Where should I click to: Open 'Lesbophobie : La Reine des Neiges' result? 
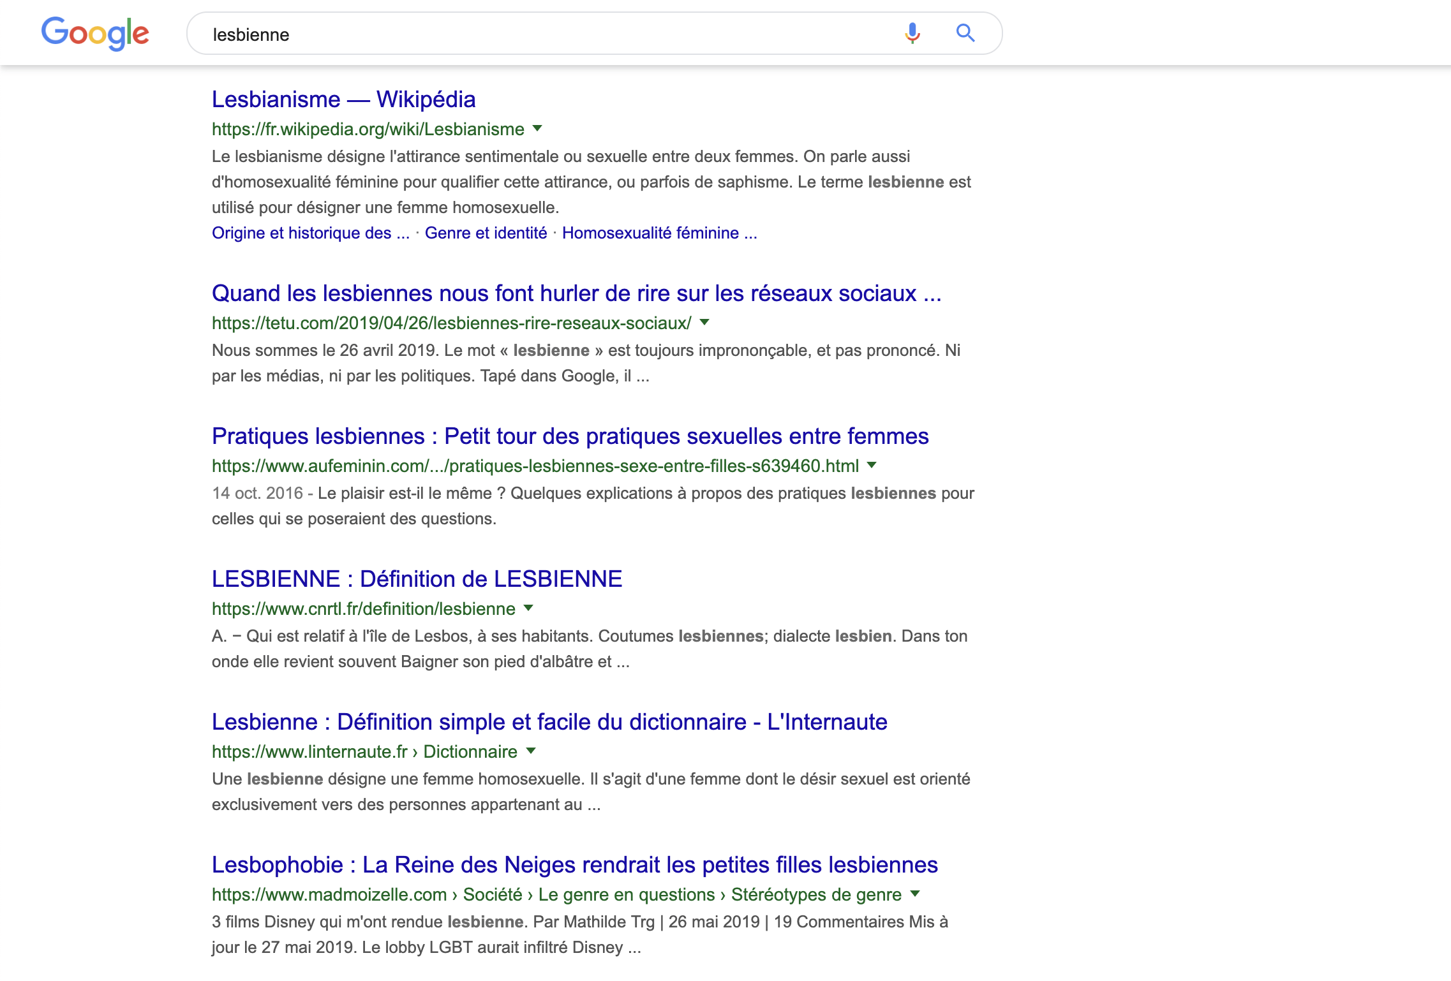(x=575, y=865)
